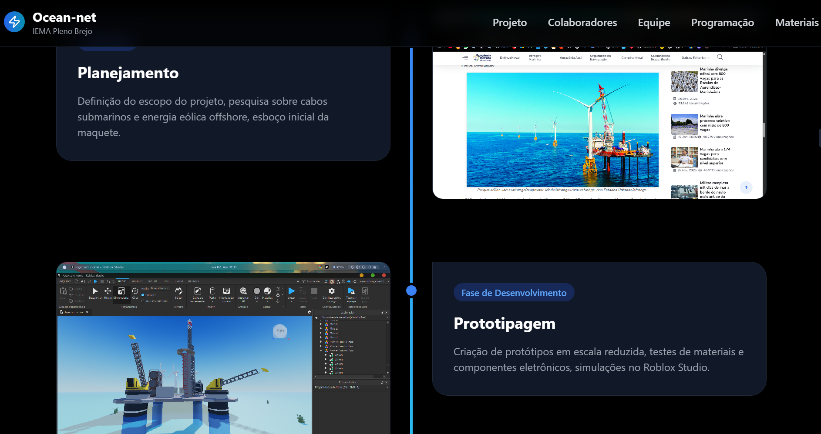821x434 pixels.
Task: Click the Ocean-net lightning bolt logo
Action: coord(14,22)
